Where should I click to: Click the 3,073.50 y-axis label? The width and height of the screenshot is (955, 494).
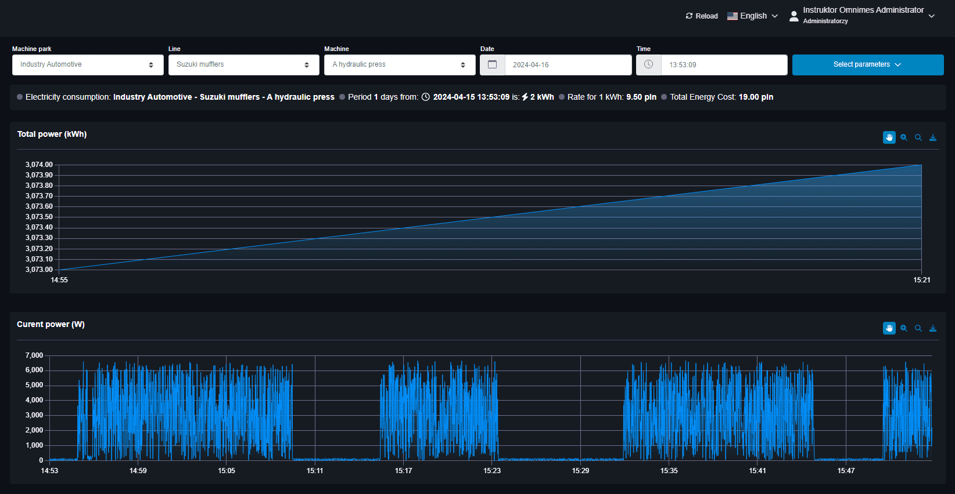tap(39, 217)
